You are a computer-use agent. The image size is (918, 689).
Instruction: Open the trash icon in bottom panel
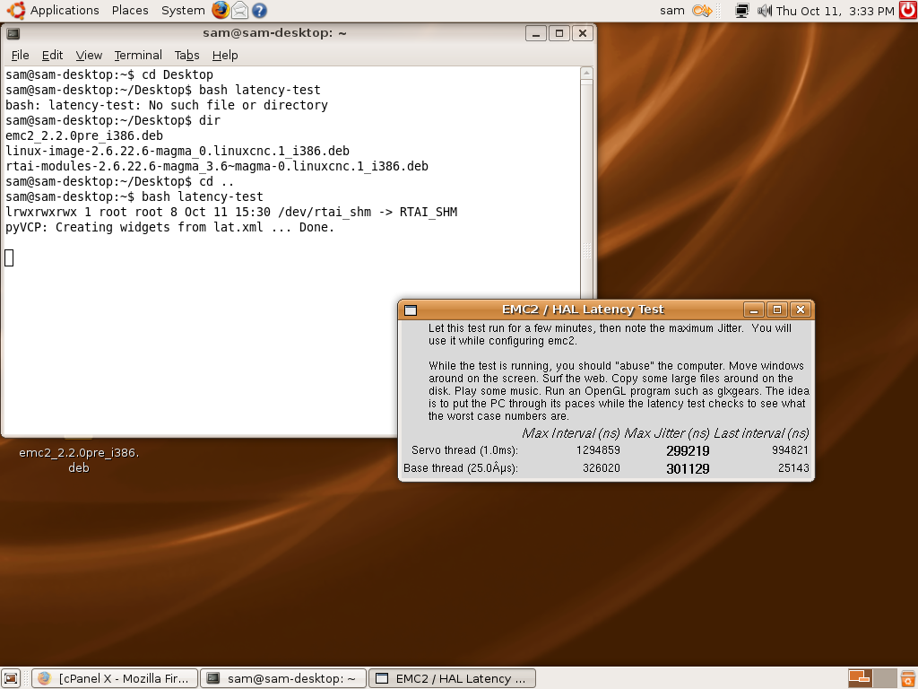coord(908,678)
